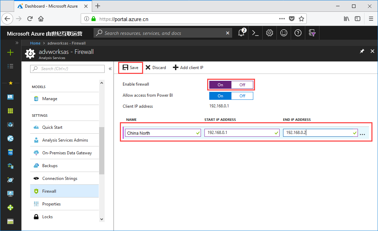Open Connection Strings
The width and height of the screenshot is (378, 231).
(64, 178)
